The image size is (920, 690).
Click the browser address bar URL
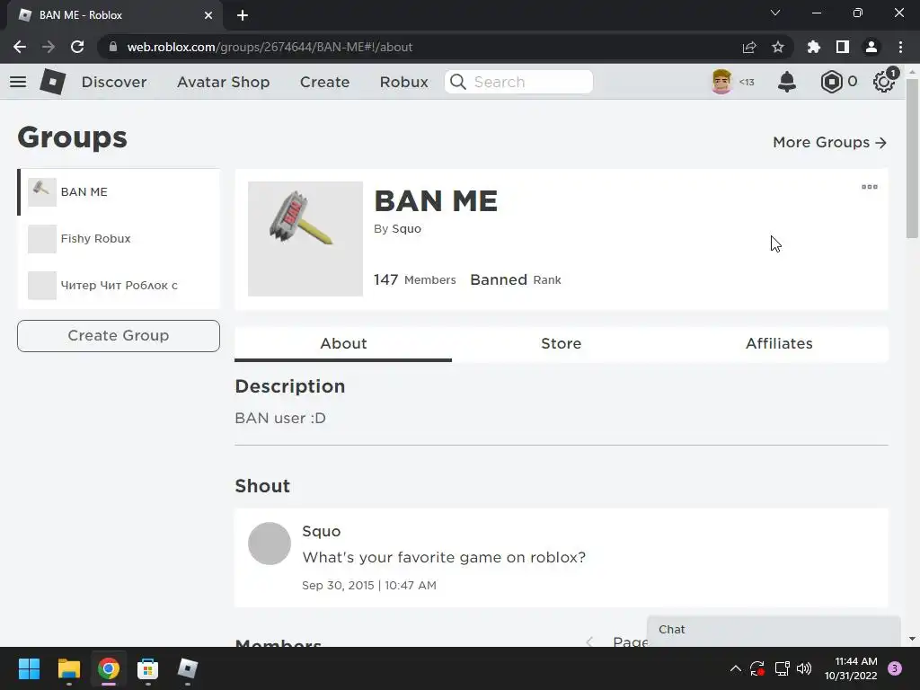(270, 47)
